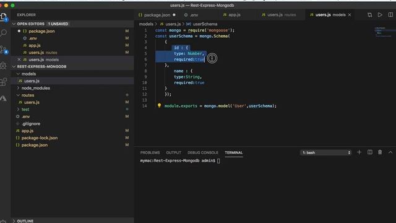This screenshot has width=396, height=223.
Task: Maximize terminal panel with chevron up
Action: click(390, 152)
